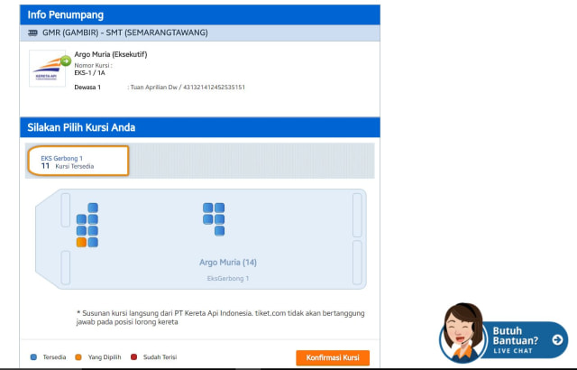Click the green arrow badge on Kereta Api logo

coord(66,60)
